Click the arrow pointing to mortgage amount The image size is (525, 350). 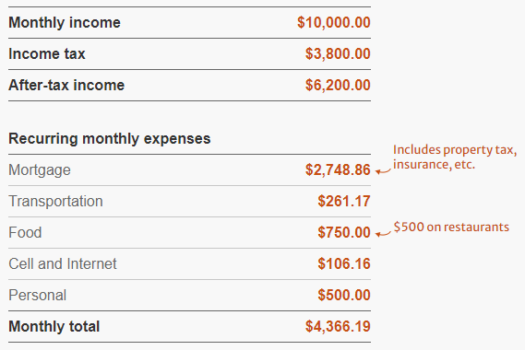(x=383, y=171)
